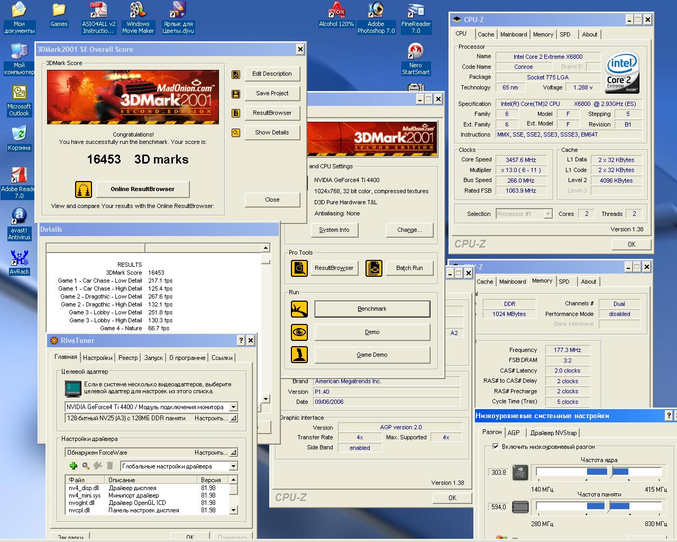Image resolution: width=677 pixels, height=542 pixels.
Task: Launch Adobe Photoshop 7.0 desktop icon
Action: [376, 18]
